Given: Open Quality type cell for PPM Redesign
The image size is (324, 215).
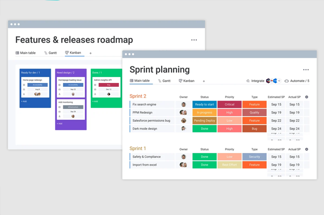Looking at the screenshot, I should [x=255, y=113].
